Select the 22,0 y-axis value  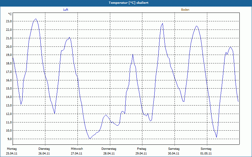point(9,30)
